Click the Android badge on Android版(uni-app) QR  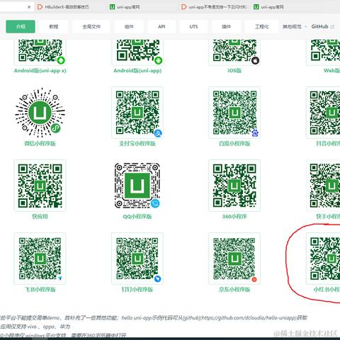point(158,60)
